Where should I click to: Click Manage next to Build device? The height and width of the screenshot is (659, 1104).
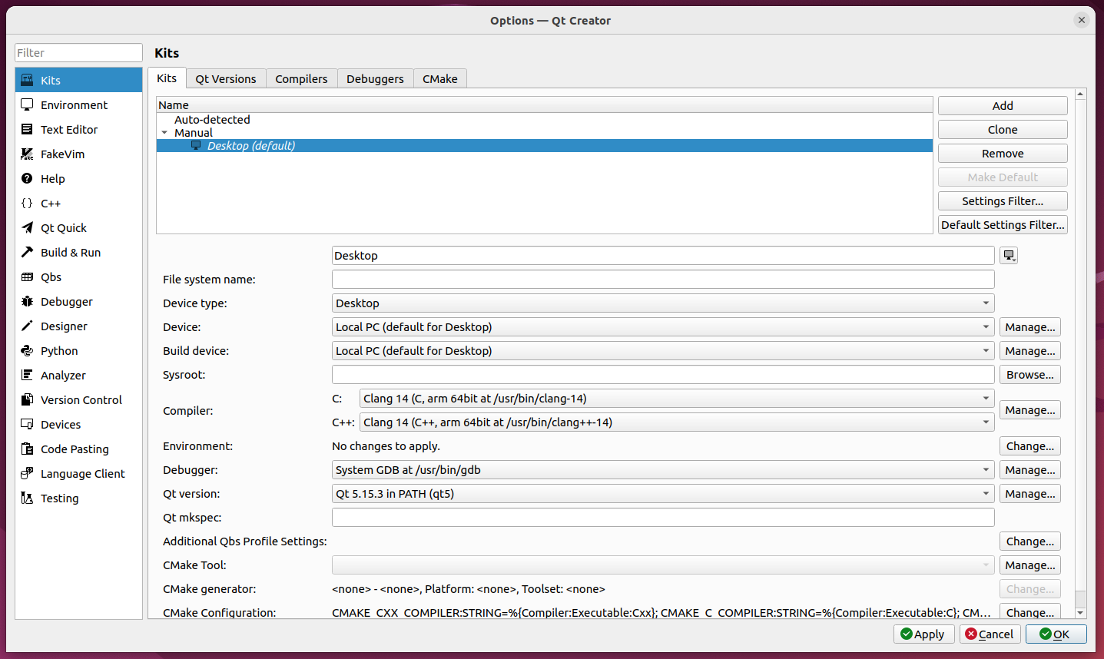point(1030,351)
